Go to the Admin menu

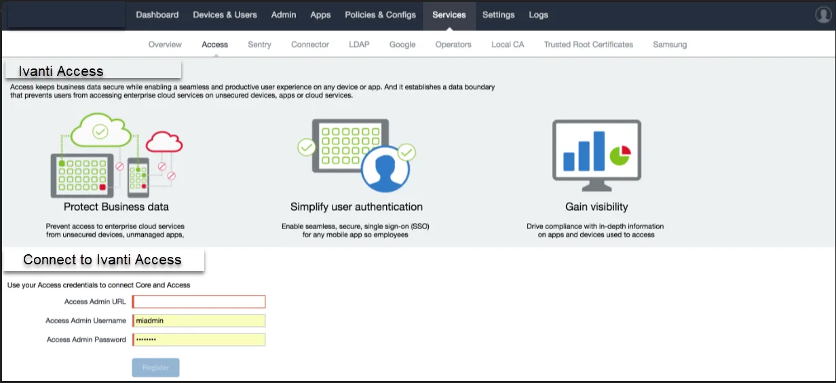283,15
